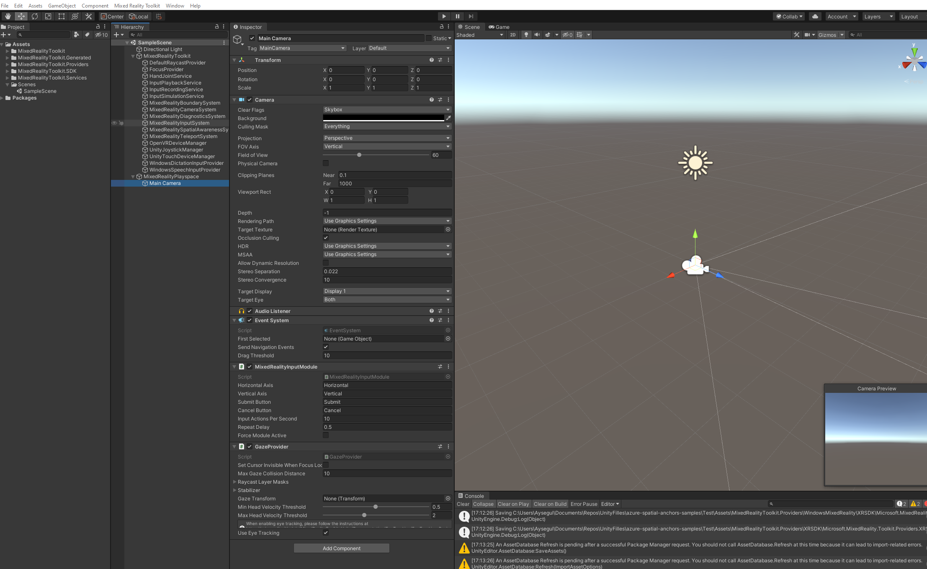Open Camera component preset icon
Viewport: 927px width, 569px height.
pos(440,100)
